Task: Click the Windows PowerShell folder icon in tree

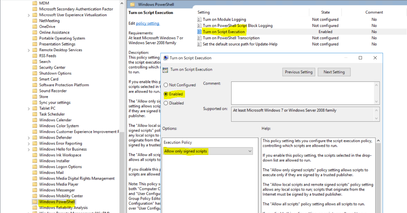Action: point(35,202)
